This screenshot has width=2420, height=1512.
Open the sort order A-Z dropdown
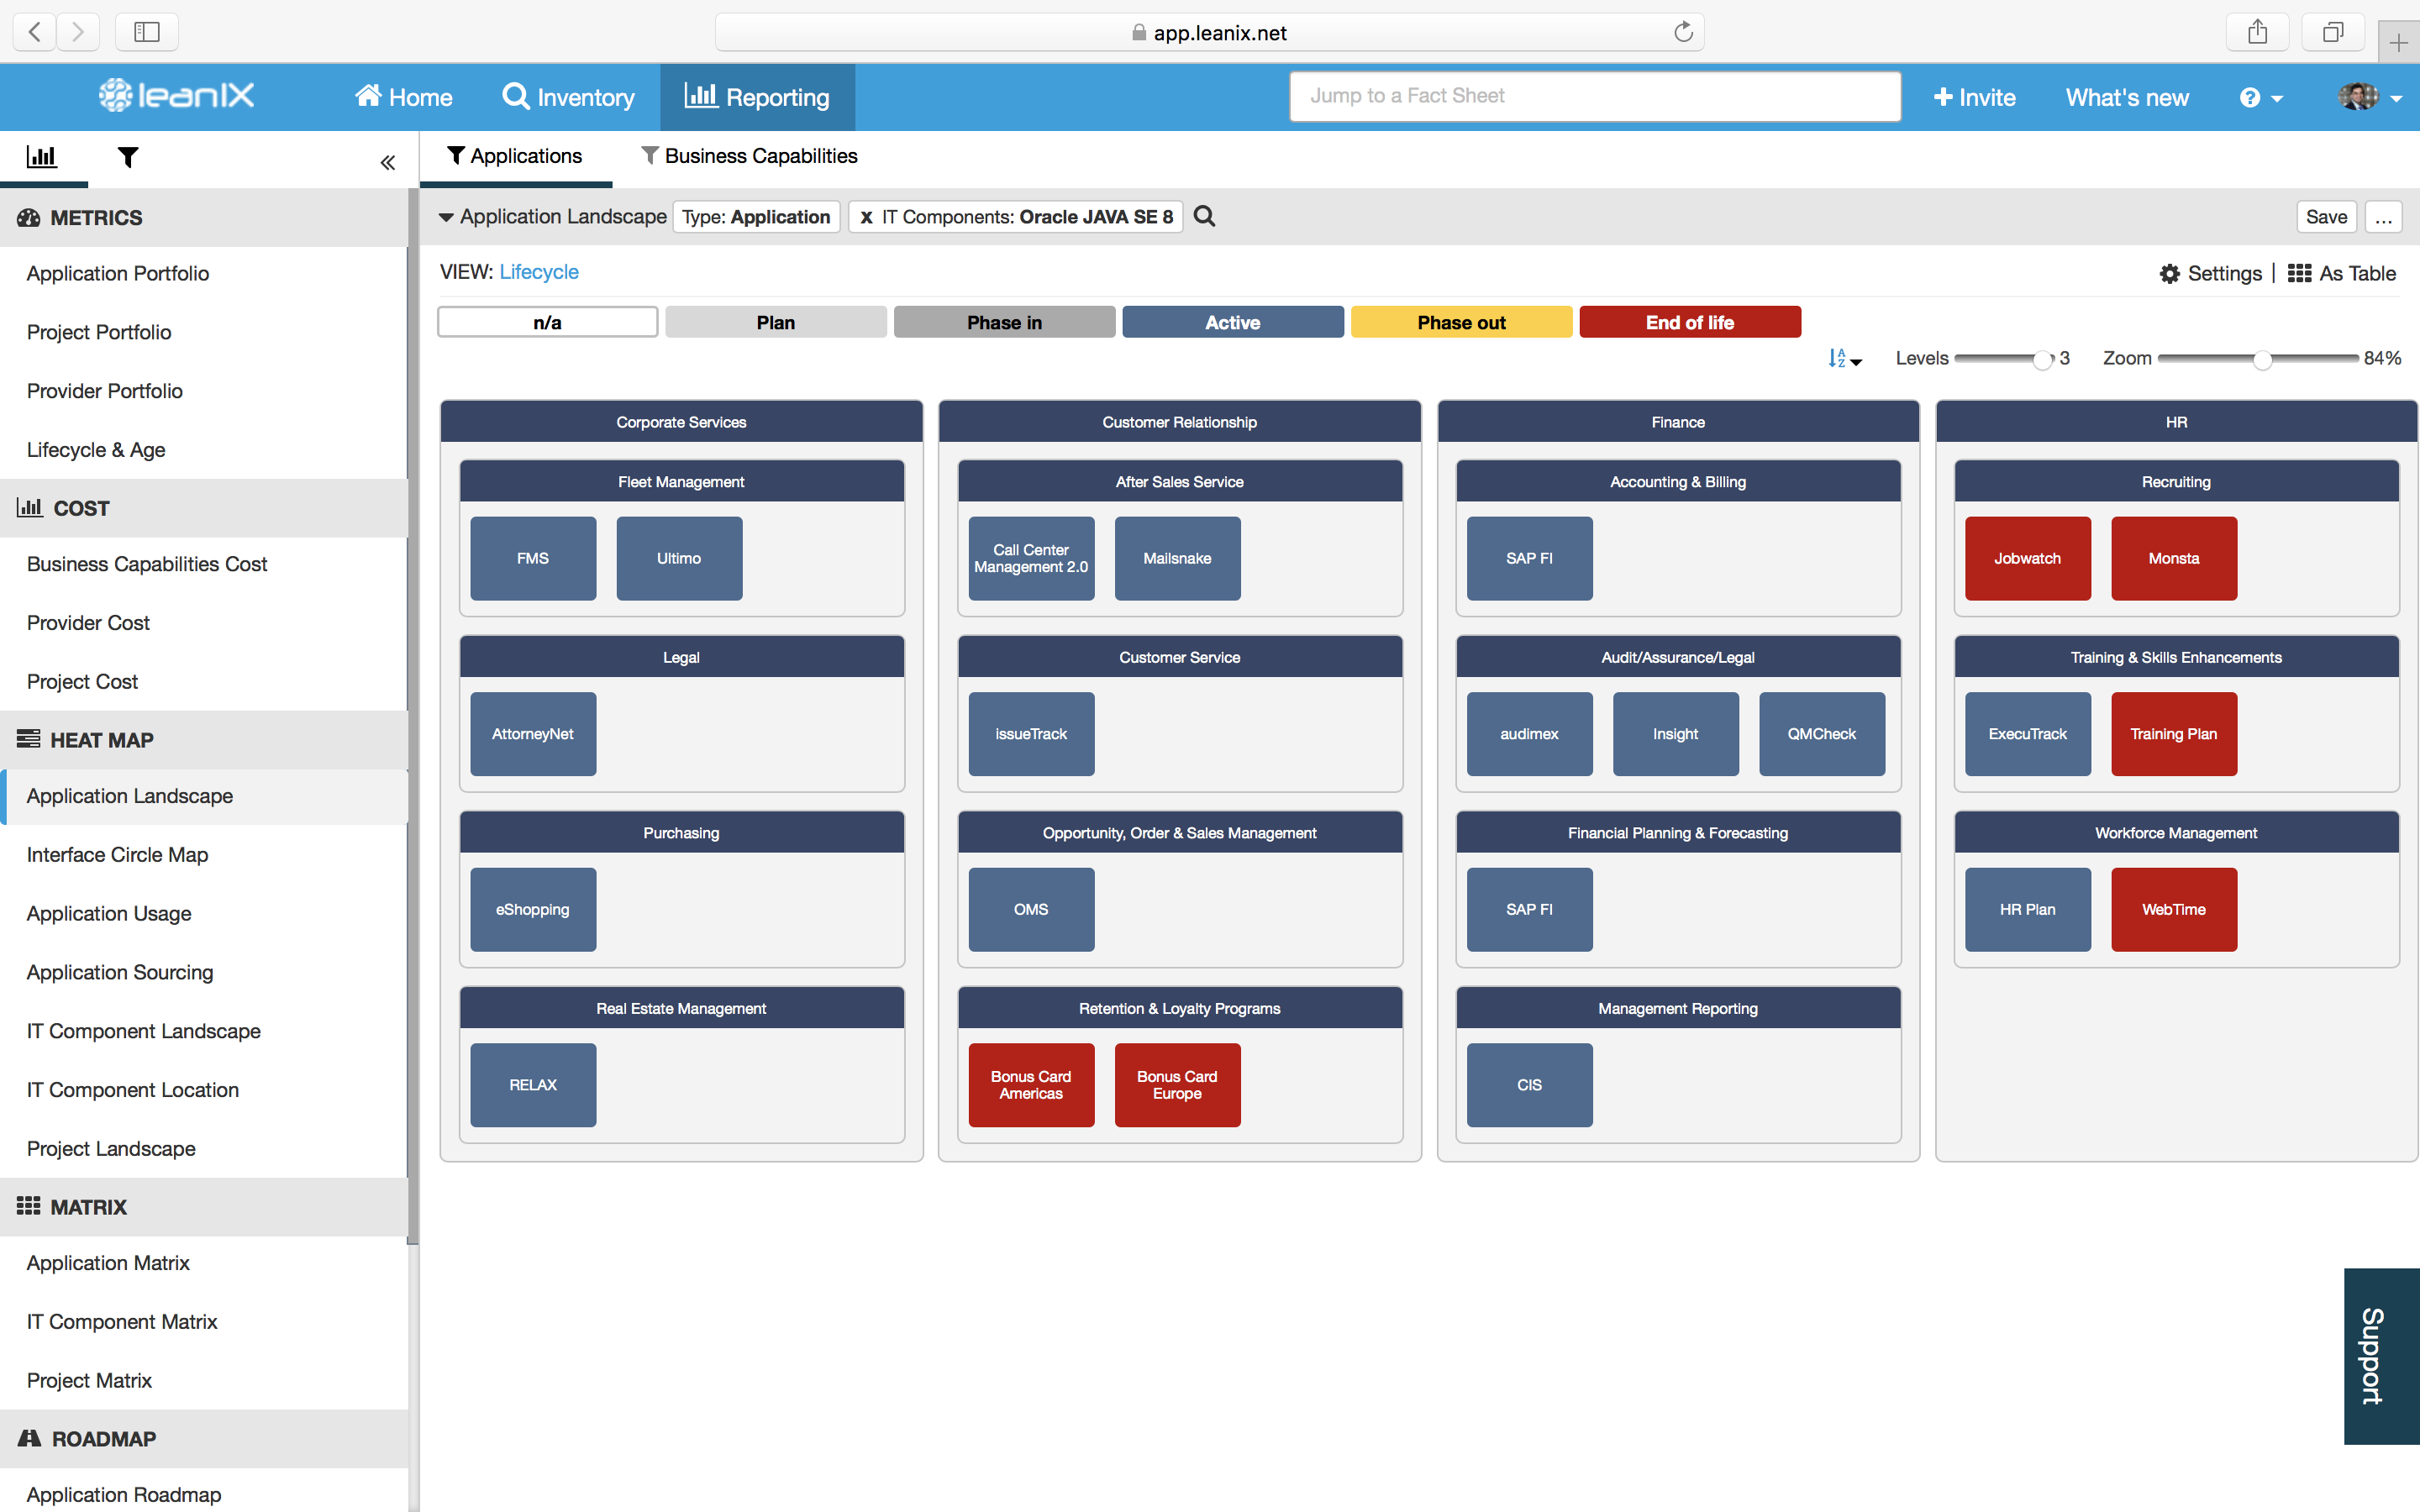click(x=1844, y=358)
